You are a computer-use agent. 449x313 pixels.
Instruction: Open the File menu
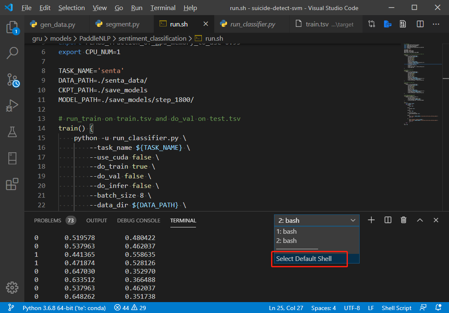point(26,8)
